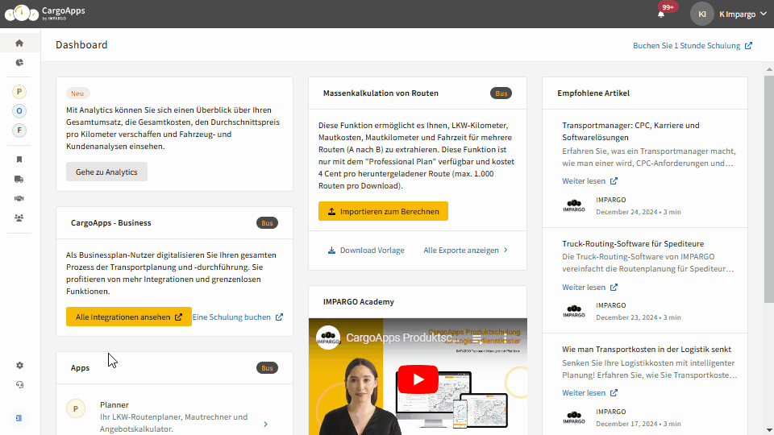Play the CargoApps Produktschulung YouTube video
Viewport: 774px width, 435px height.
tap(418, 379)
